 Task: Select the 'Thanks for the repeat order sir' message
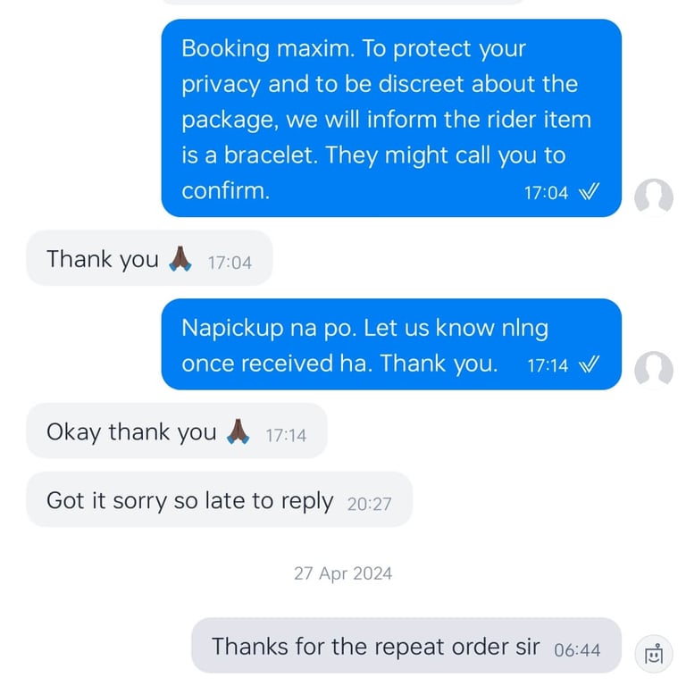click(406, 645)
